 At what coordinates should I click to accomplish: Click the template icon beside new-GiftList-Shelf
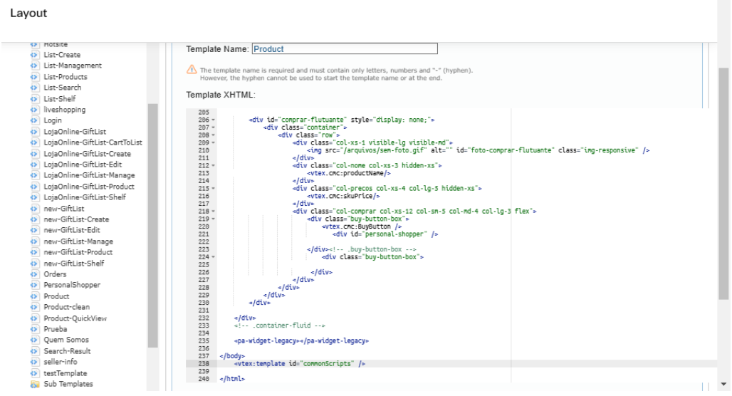(x=35, y=264)
